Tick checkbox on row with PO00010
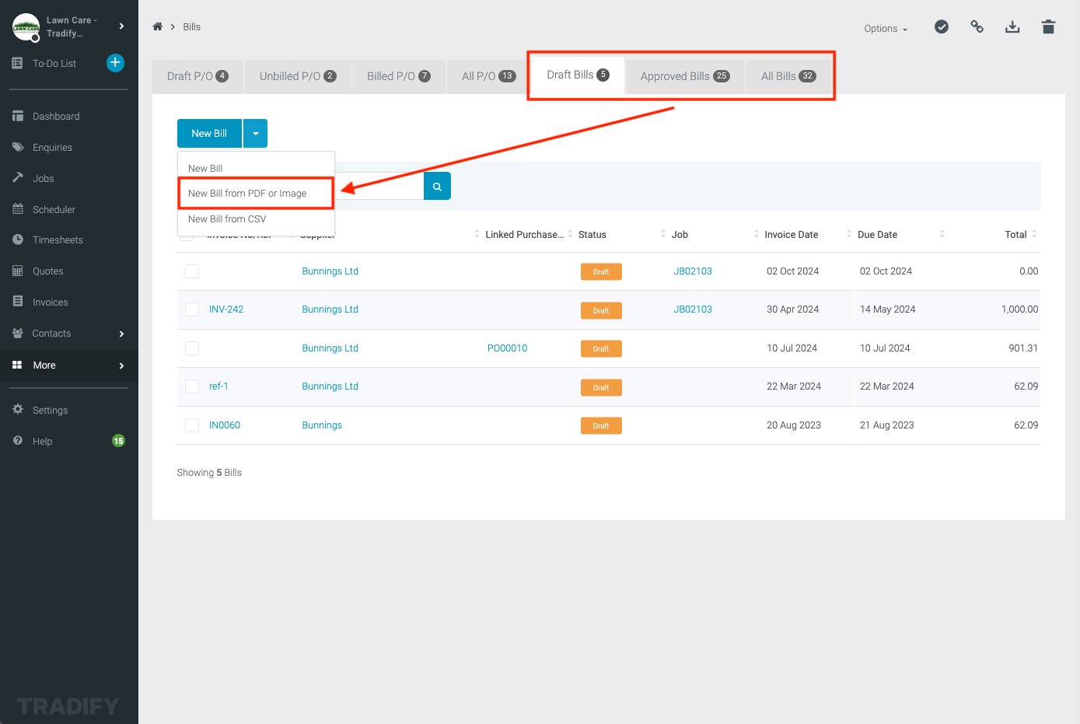 (x=192, y=348)
